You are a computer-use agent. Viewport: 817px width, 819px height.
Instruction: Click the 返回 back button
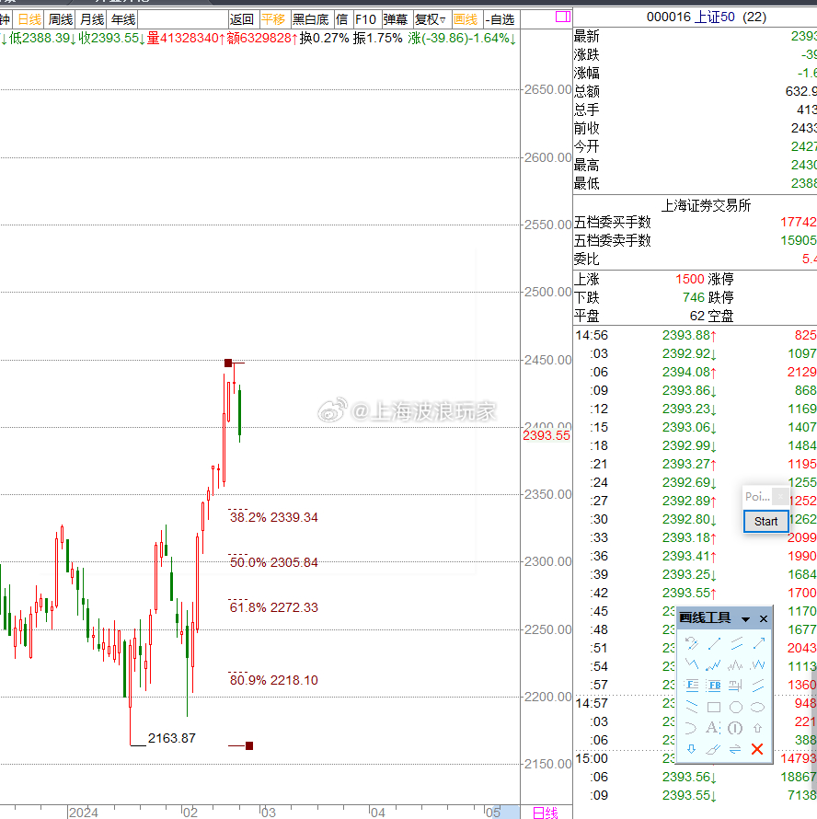[x=242, y=19]
